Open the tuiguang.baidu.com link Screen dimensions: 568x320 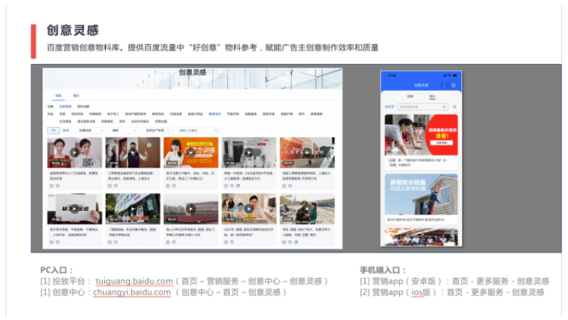(x=134, y=281)
